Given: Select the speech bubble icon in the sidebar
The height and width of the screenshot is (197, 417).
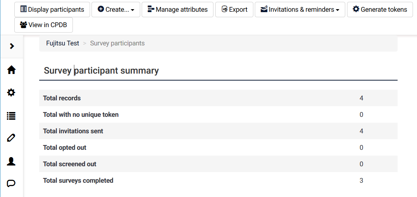Looking at the screenshot, I should pos(11,184).
